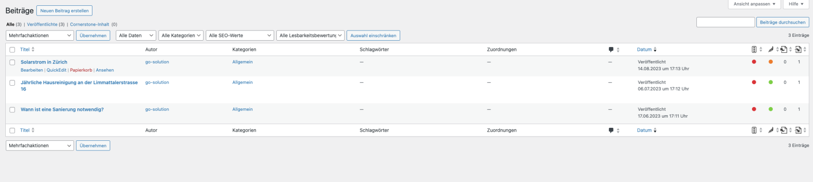Click go-solution author in Sanierung row

coord(157,109)
